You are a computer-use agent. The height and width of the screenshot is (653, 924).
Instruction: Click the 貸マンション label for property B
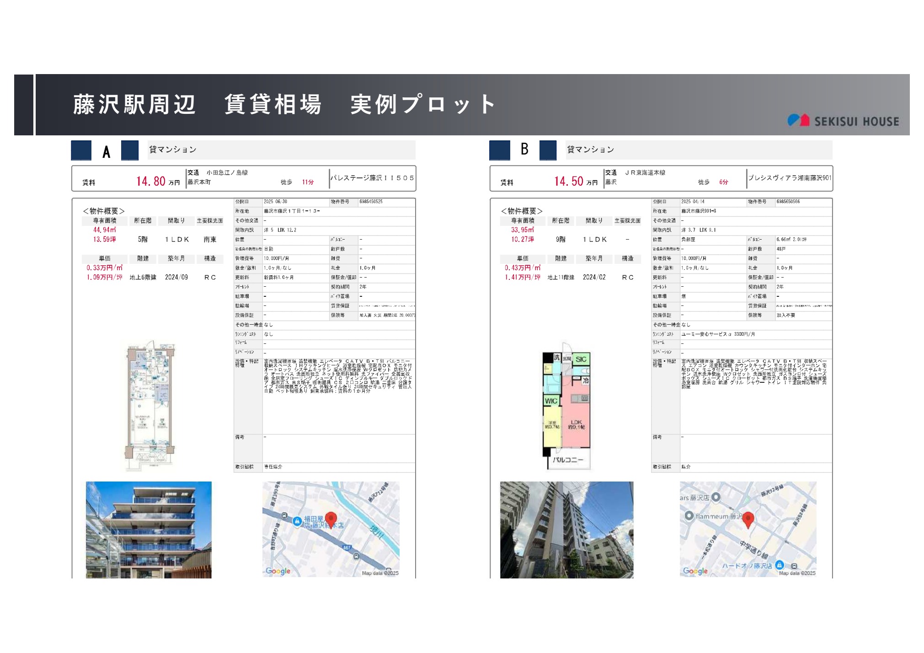pyautogui.click(x=590, y=150)
